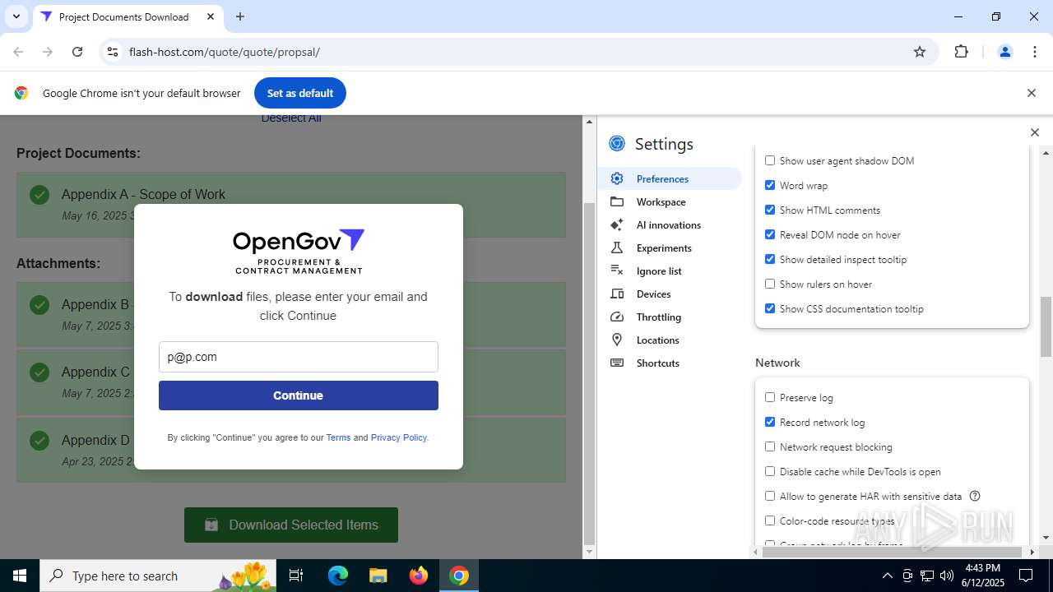Open Chrome three-dot menu
This screenshot has width=1053, height=592.
pos(1035,52)
